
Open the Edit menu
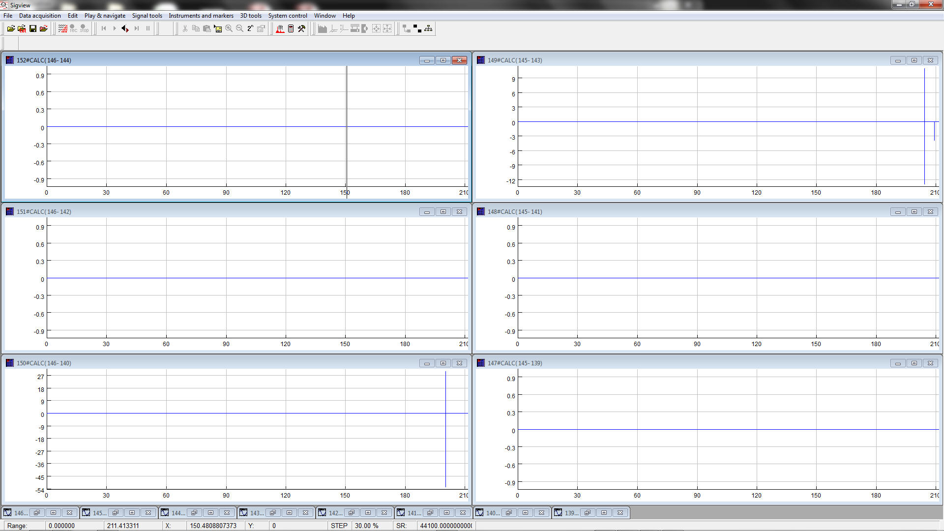coord(73,16)
